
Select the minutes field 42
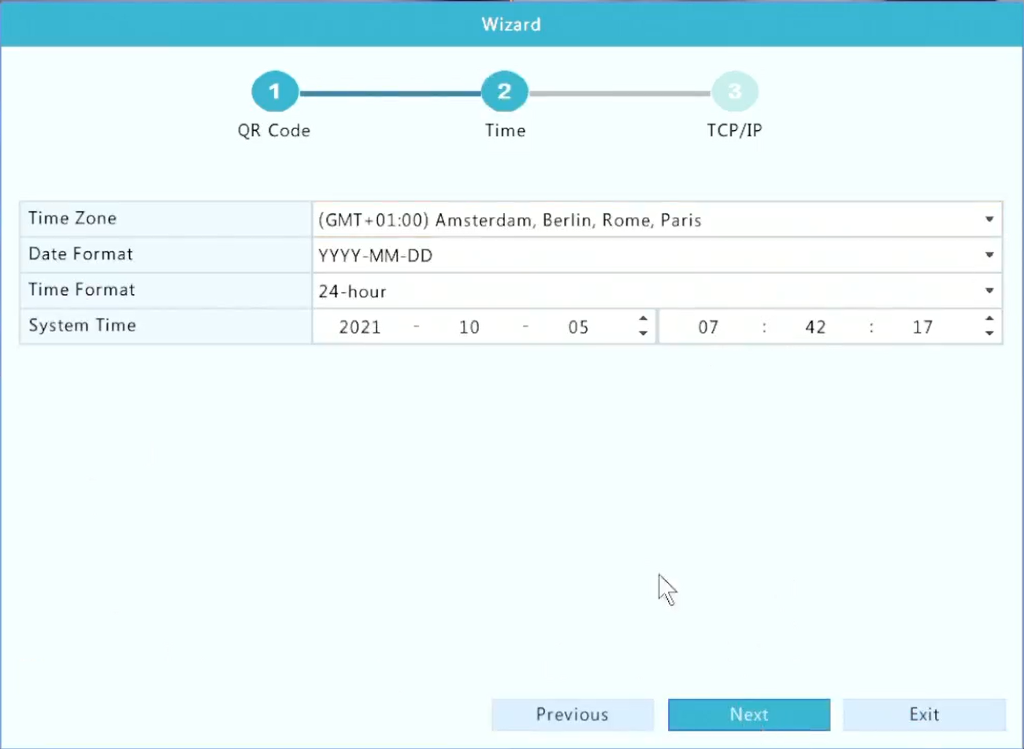pyautogui.click(x=815, y=327)
